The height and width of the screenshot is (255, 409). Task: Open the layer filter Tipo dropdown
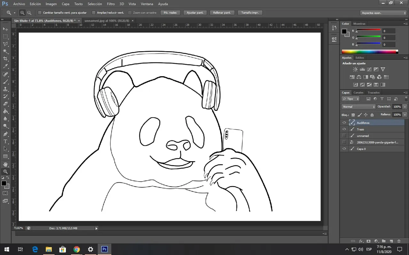point(350,99)
